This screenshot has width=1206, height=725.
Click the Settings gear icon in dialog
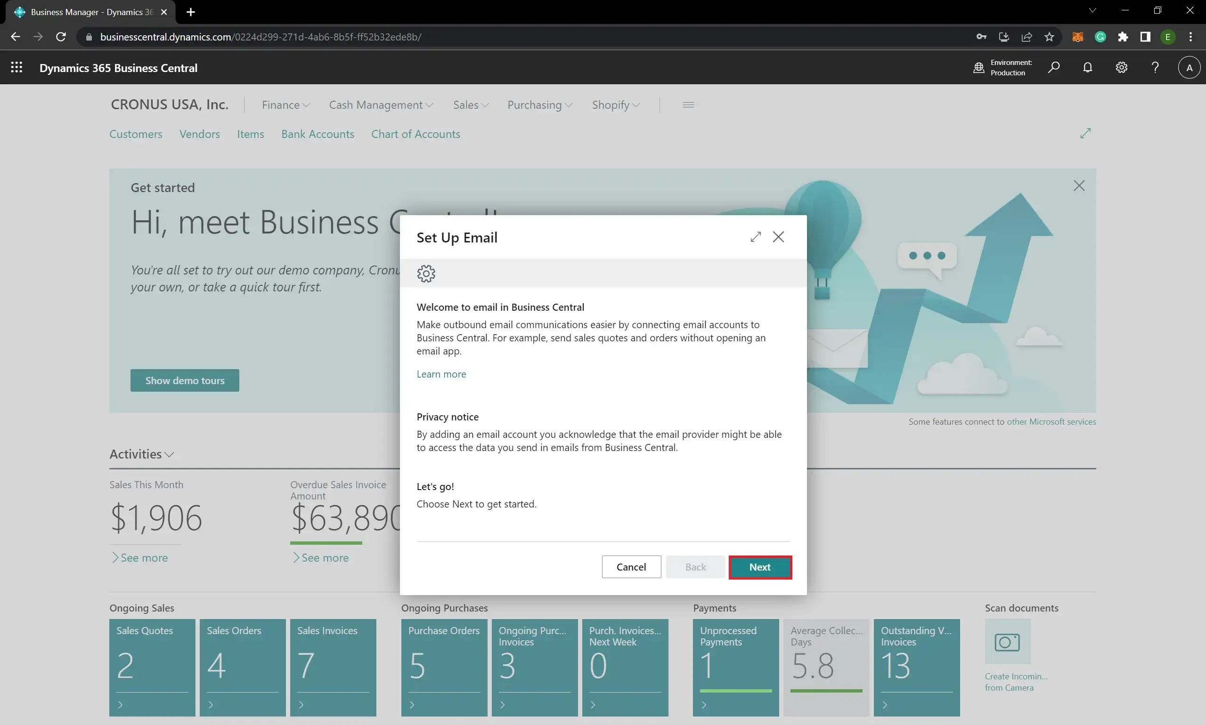click(426, 273)
